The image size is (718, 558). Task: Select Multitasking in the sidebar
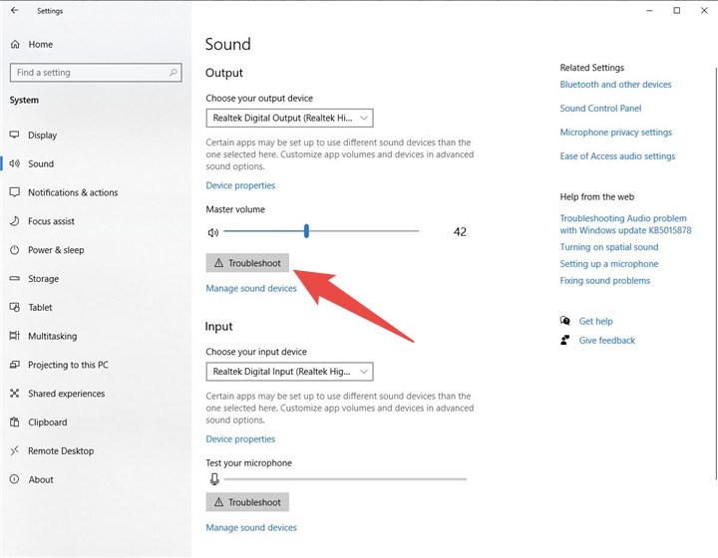click(x=52, y=337)
